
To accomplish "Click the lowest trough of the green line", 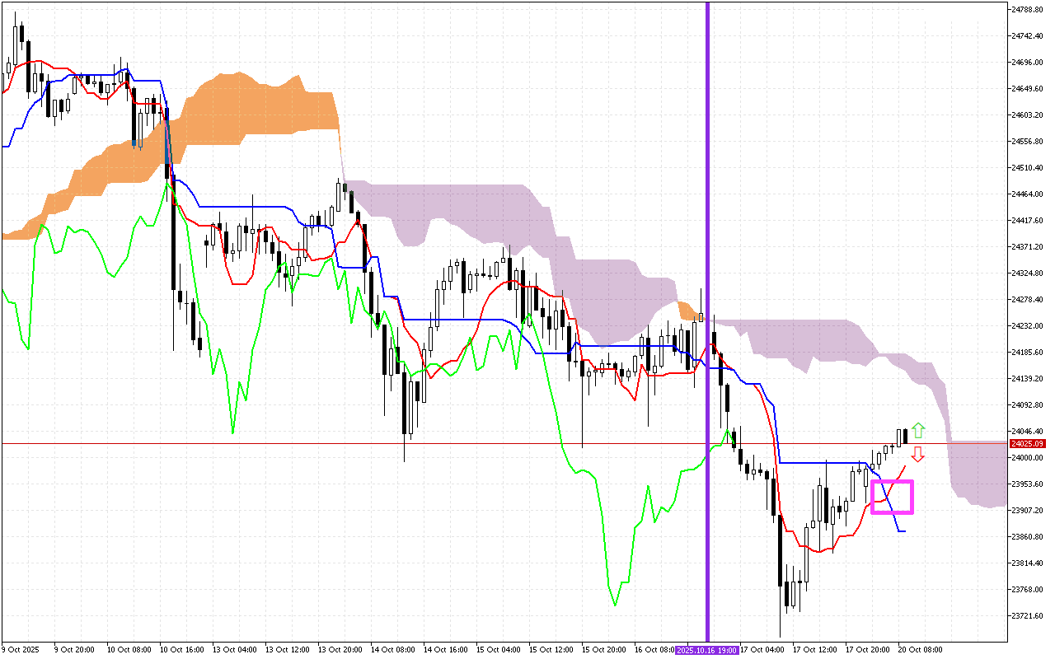I will 615,604.
